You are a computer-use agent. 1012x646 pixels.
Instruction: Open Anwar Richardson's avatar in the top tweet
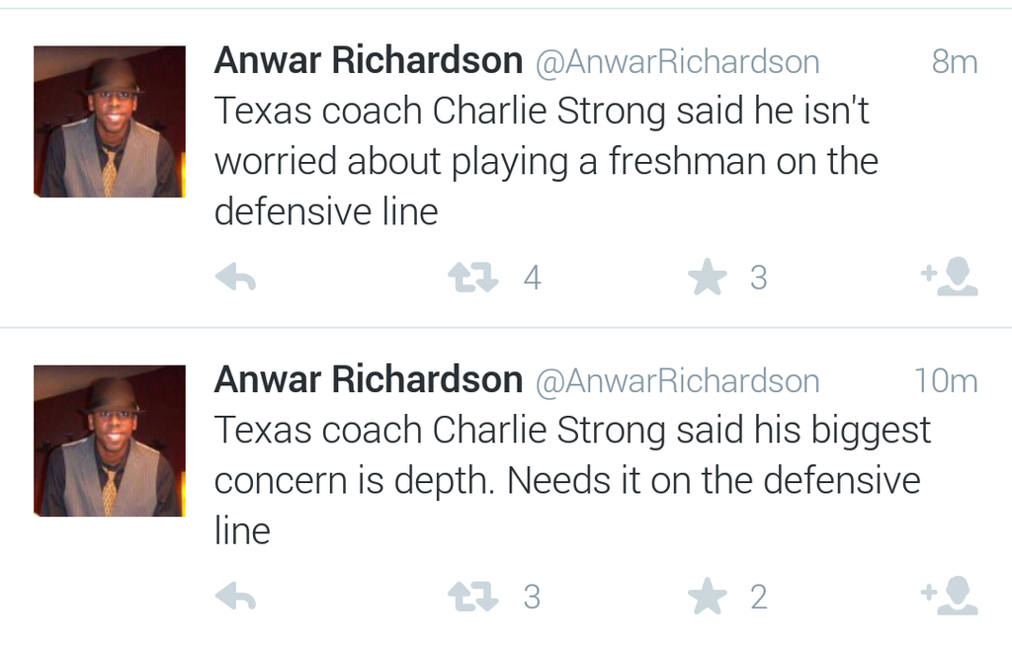tap(110, 121)
